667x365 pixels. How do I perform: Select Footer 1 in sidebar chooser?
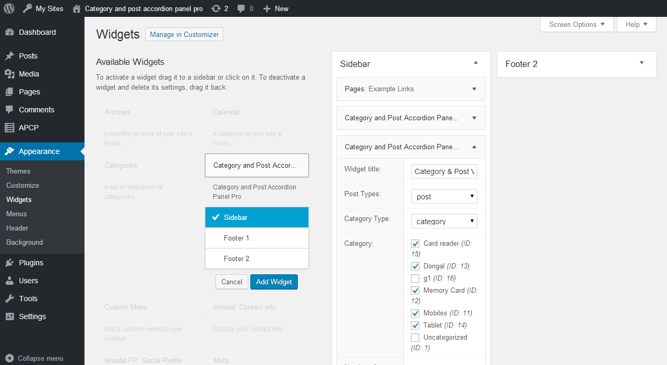click(x=257, y=238)
